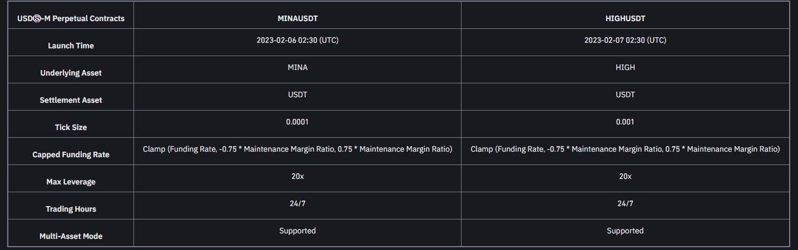
Task: Select HIGHUSDT launch time 2023-02-07 cell
Action: tap(625, 40)
